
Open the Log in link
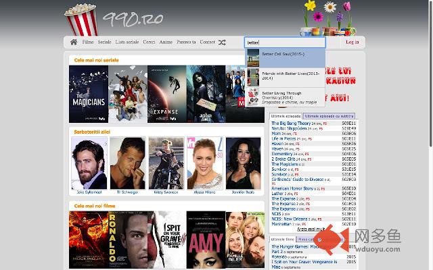(x=352, y=42)
